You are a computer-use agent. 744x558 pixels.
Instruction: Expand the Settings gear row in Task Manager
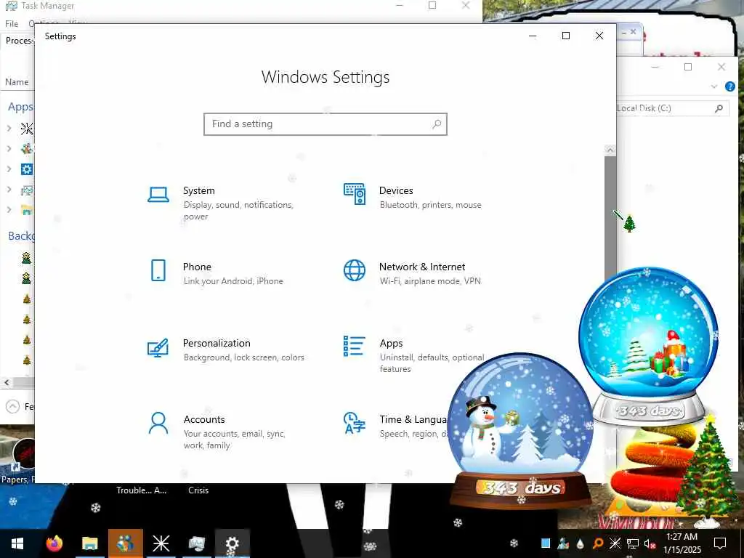tap(9, 169)
